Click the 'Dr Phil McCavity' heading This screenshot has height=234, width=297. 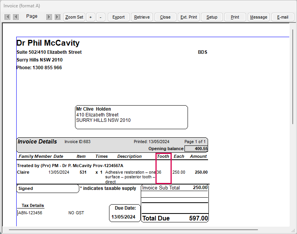48,43
